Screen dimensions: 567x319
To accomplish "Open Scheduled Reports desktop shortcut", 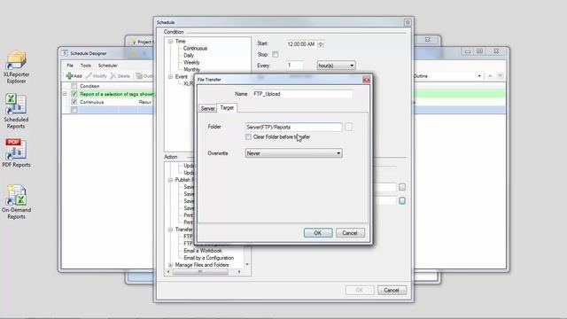I will [x=16, y=112].
